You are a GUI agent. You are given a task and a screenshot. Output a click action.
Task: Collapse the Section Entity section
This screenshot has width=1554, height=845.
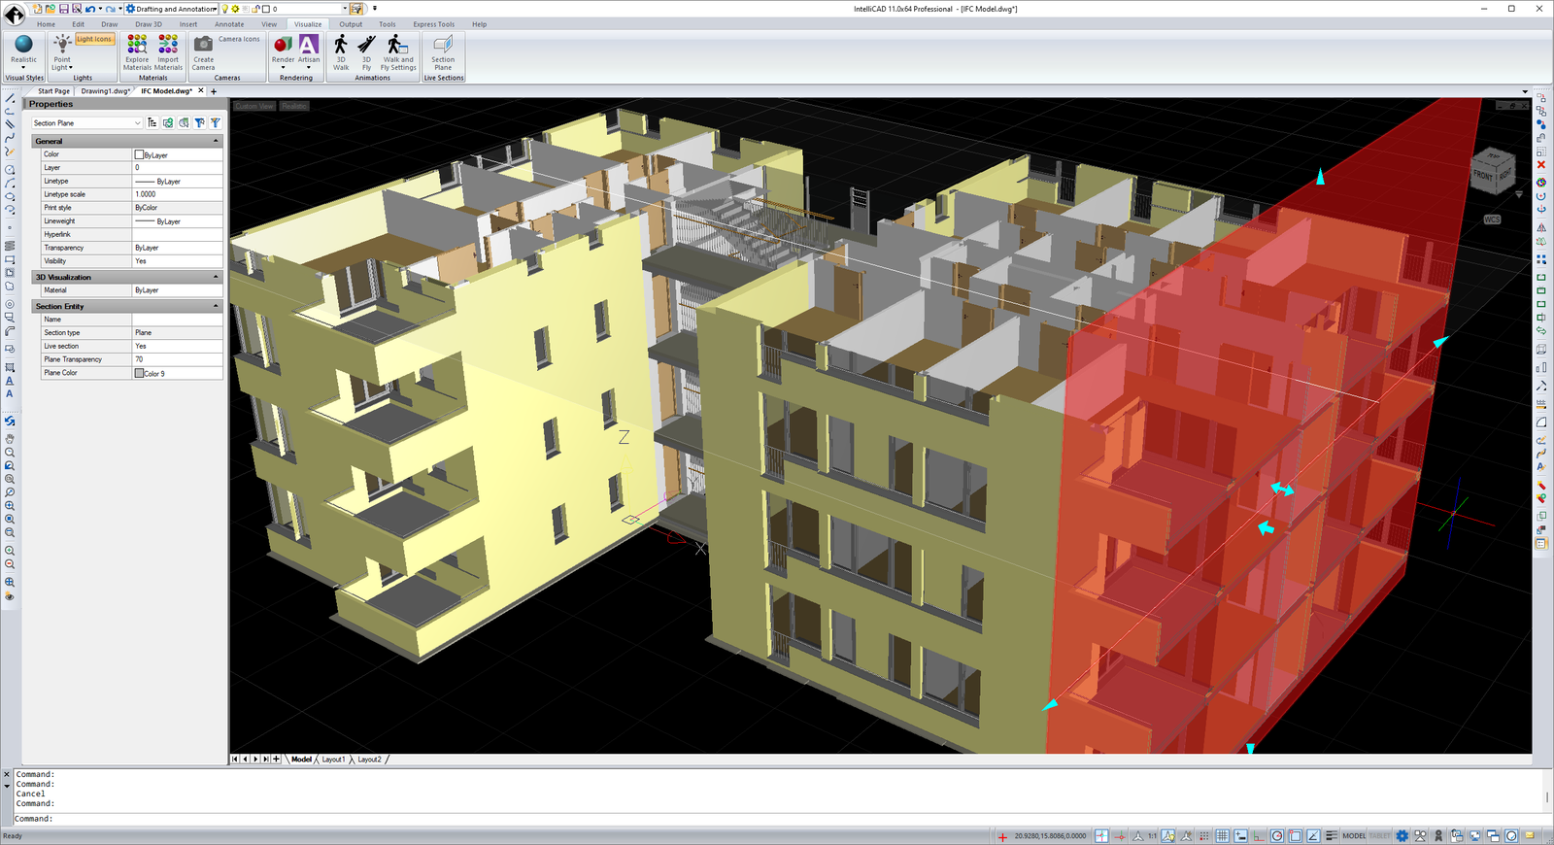click(x=216, y=306)
